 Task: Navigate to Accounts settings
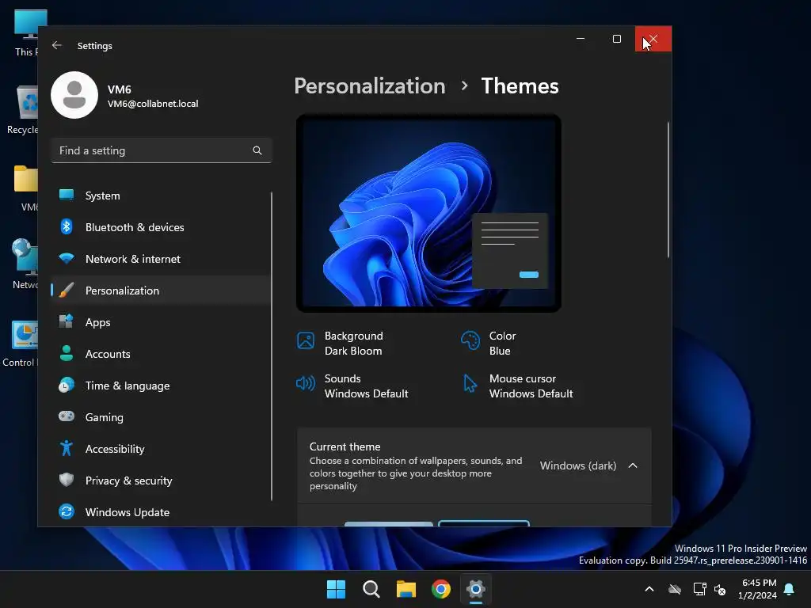coord(160,354)
